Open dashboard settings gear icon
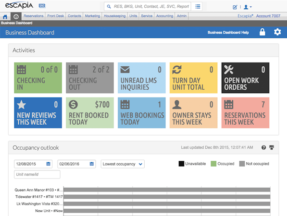The height and width of the screenshot is (216, 287). click(277, 32)
